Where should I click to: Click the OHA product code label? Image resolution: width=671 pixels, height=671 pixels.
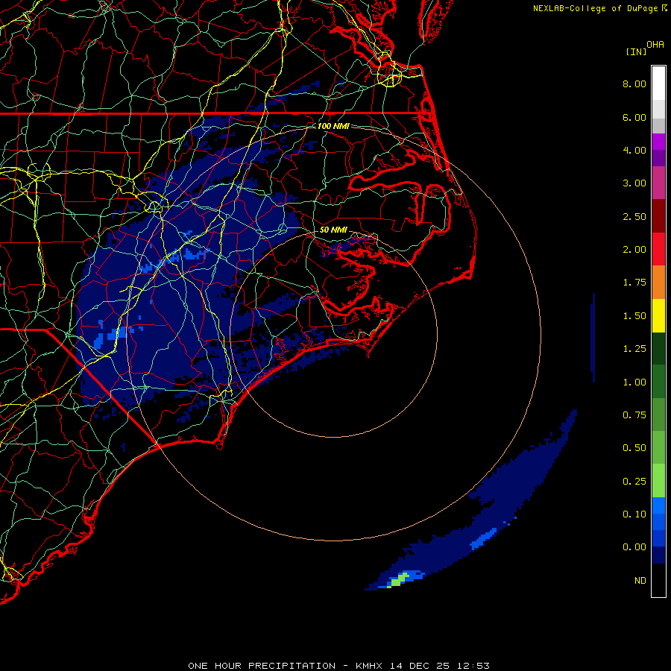(655, 45)
